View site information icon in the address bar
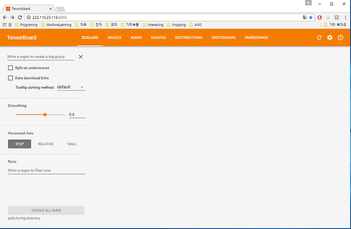 (28, 17)
